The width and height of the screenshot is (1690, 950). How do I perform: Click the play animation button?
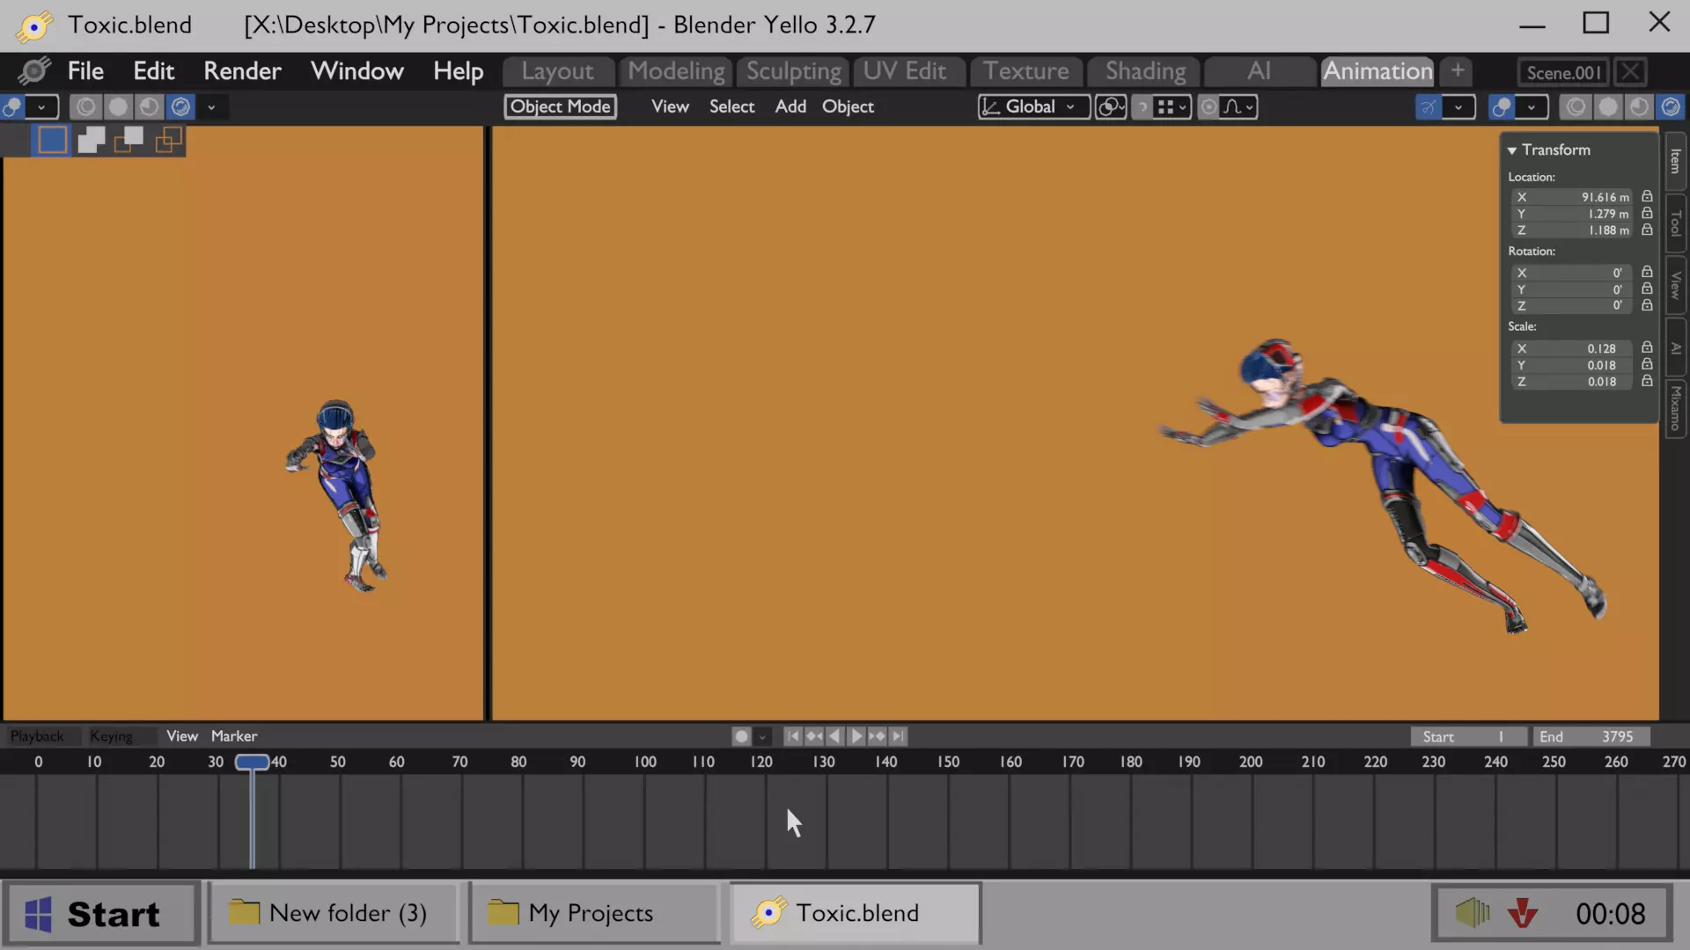click(856, 736)
